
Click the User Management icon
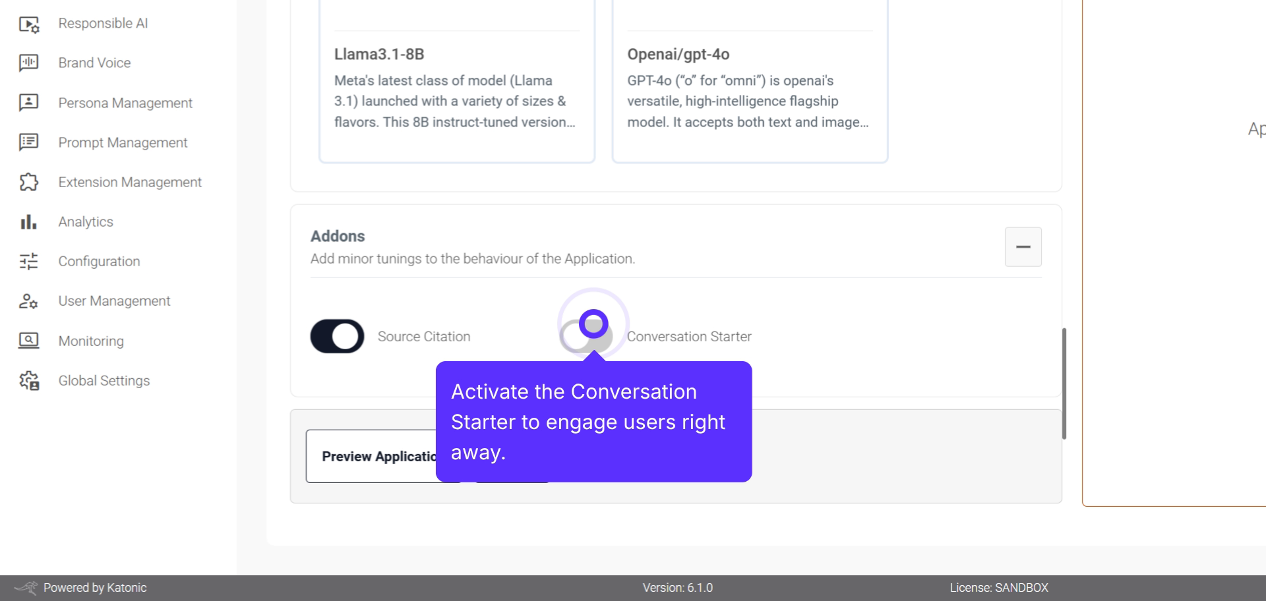29,301
